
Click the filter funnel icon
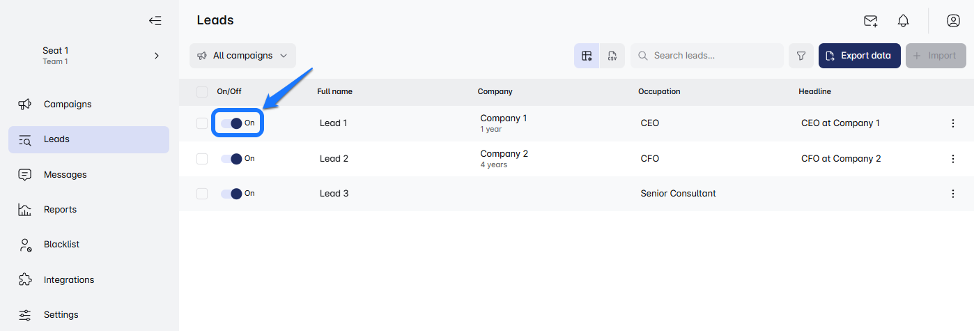pyautogui.click(x=801, y=56)
